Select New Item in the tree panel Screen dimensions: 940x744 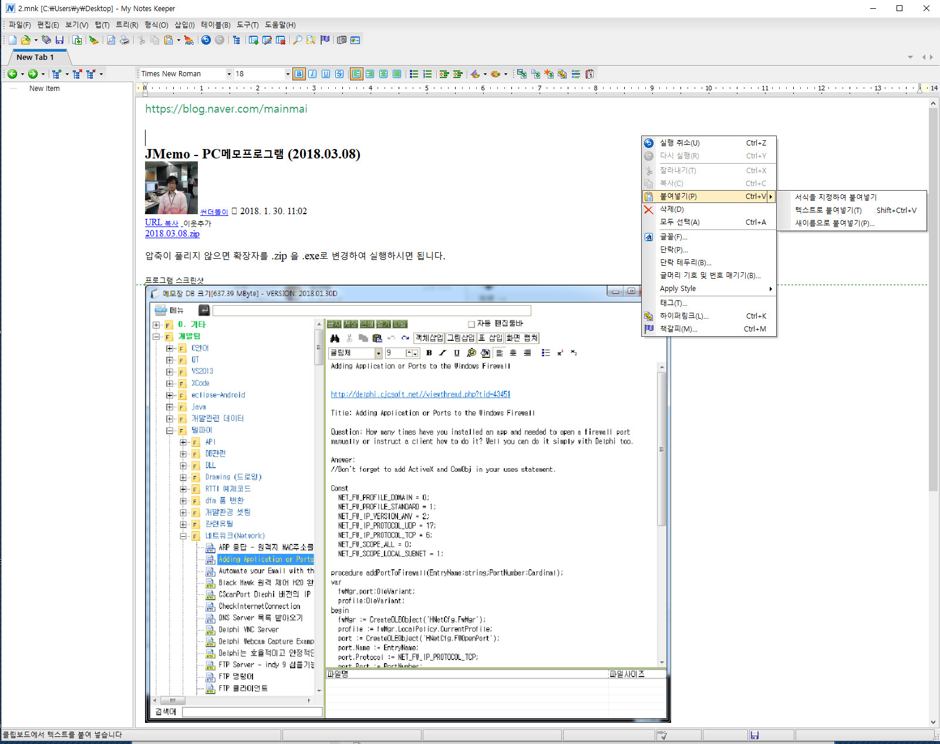coord(45,89)
